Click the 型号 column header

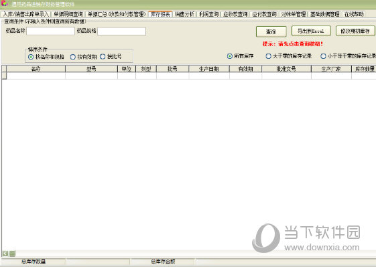point(91,69)
